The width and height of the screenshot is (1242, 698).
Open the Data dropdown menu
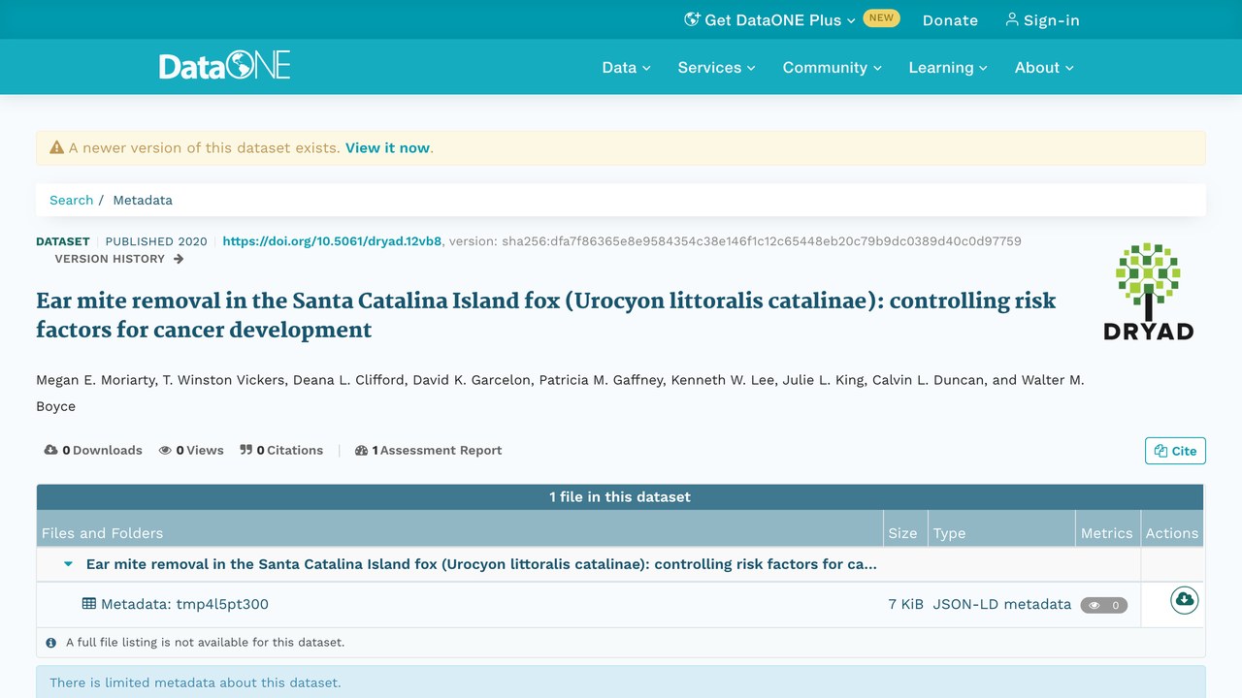626,67
